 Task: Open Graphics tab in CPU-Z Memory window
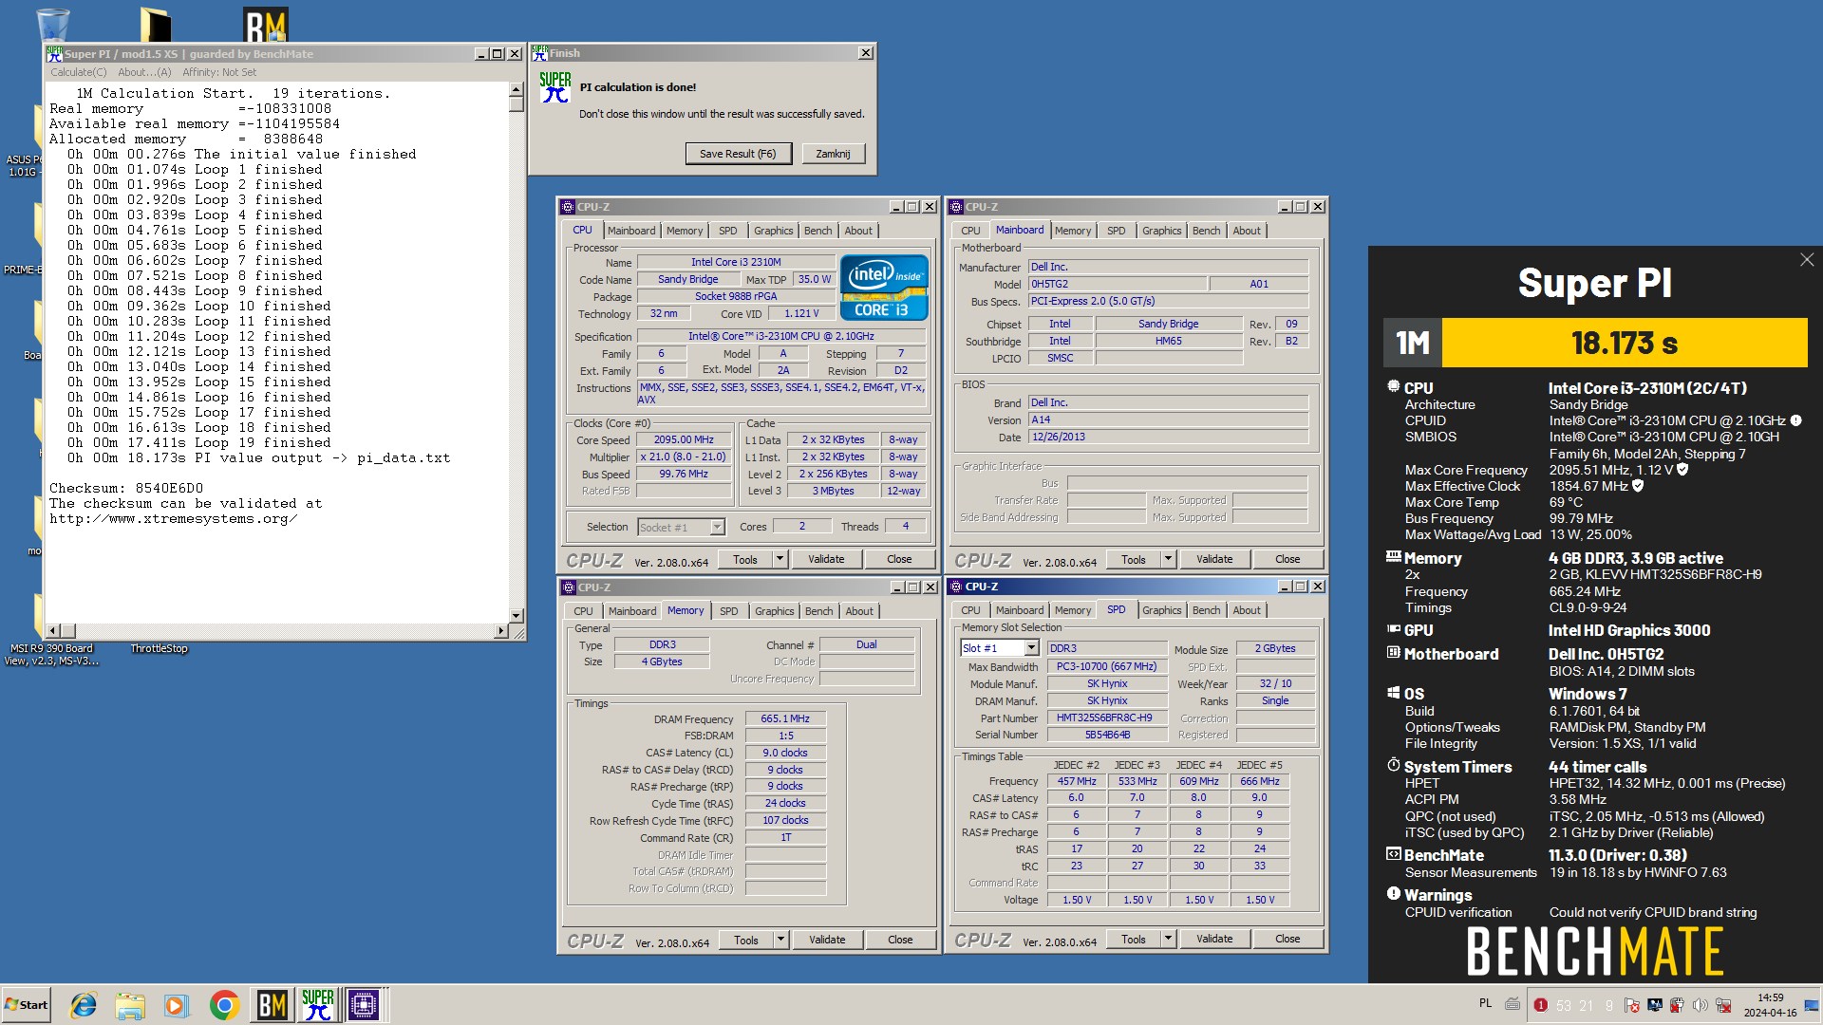774,611
